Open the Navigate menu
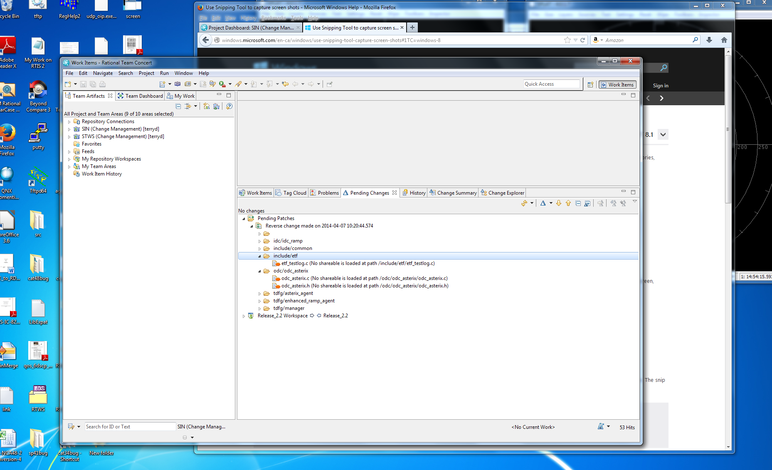The height and width of the screenshot is (470, 772). [103, 73]
